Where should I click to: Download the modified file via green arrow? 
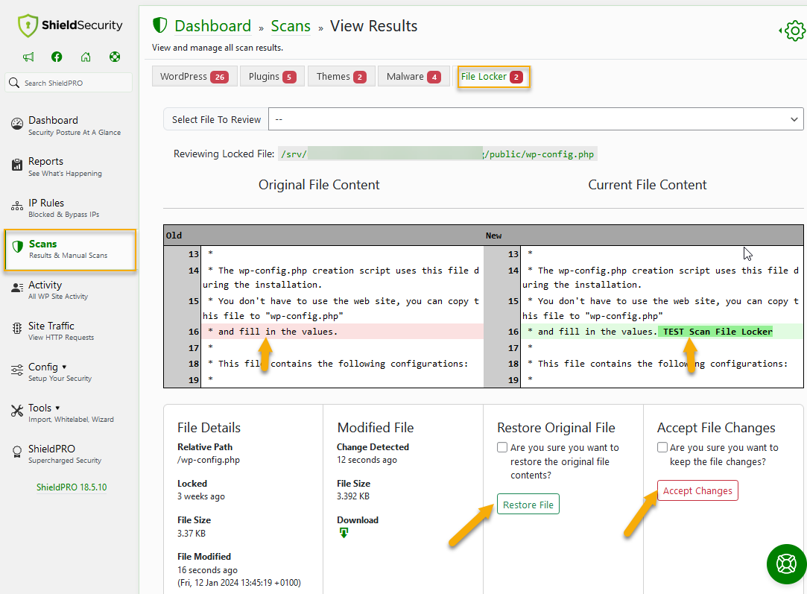pyautogui.click(x=344, y=533)
